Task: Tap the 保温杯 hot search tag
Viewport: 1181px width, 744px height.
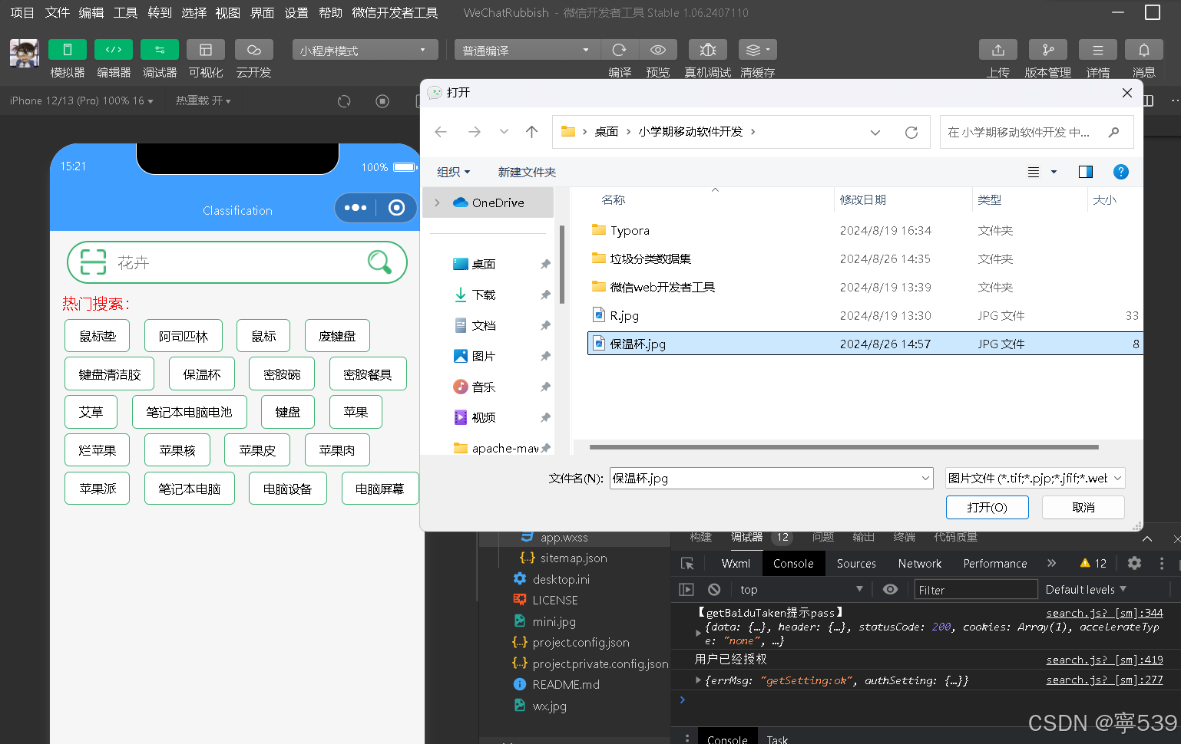Action: [x=202, y=374]
